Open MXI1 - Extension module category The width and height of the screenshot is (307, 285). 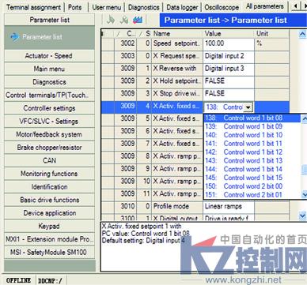[49, 239]
